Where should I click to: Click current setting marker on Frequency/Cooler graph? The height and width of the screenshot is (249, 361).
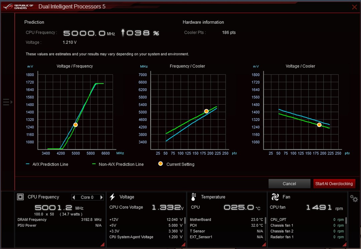pos(206,111)
